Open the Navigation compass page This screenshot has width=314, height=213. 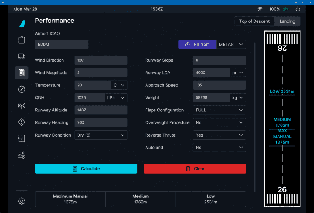click(x=22, y=89)
